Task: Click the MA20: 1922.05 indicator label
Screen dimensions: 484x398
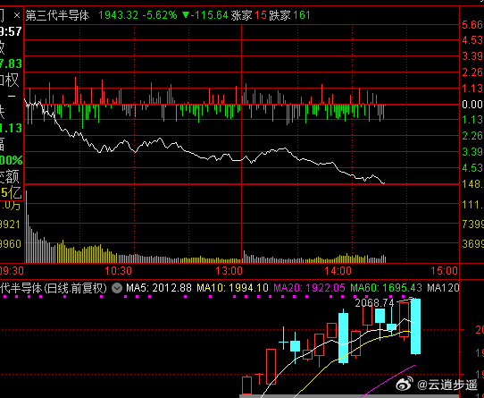Action: (309, 288)
